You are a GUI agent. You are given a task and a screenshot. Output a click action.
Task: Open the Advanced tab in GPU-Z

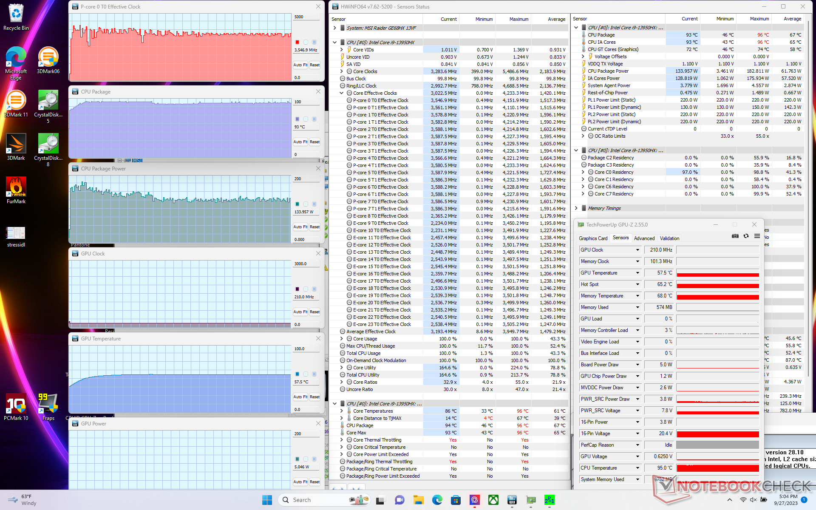[644, 238]
